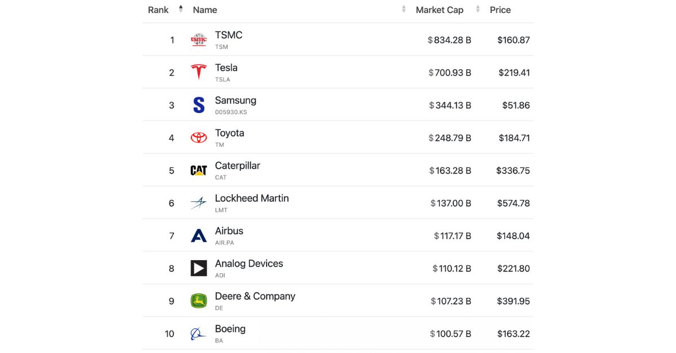
Task: Sort by Rank using arrow toggle
Action: pyautogui.click(x=181, y=9)
